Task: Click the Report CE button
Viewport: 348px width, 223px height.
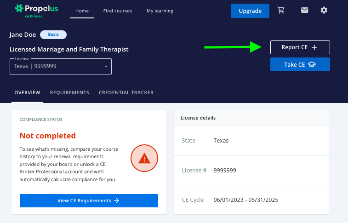Action: click(299, 47)
